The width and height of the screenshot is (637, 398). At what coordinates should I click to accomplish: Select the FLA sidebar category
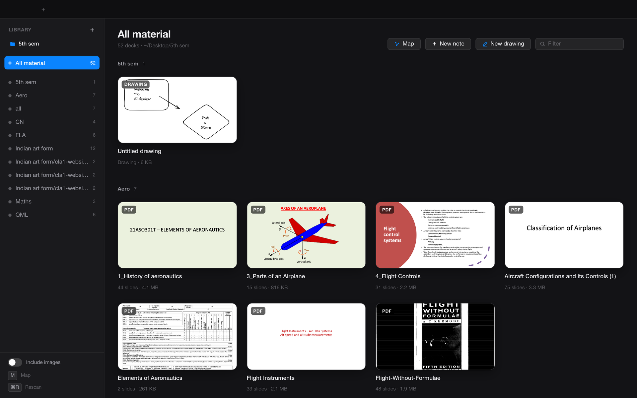coord(52,135)
